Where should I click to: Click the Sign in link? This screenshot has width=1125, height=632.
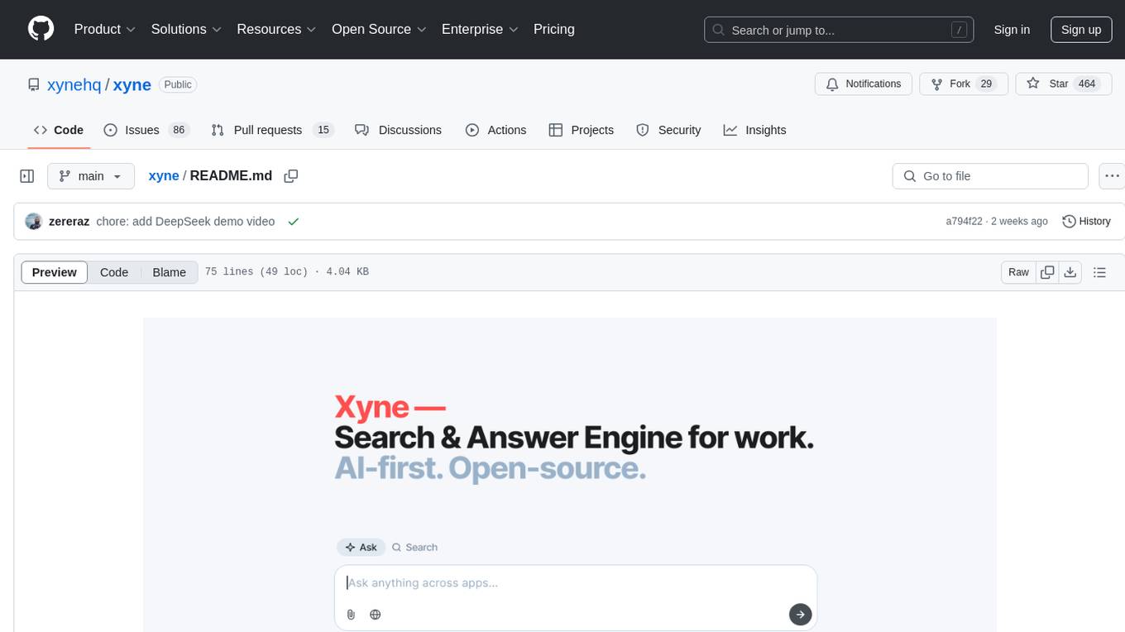point(1012,30)
